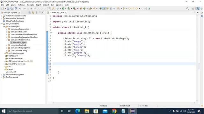Click the Open Type toolbar icon
This screenshot has height=114, width=204.
click(91, 9)
